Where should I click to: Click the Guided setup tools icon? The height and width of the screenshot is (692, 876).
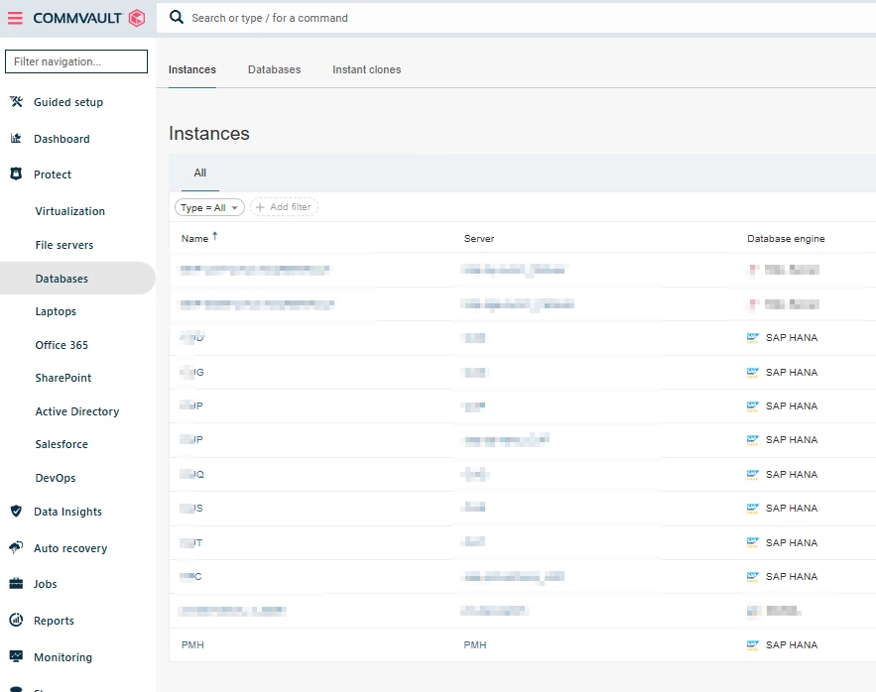[x=16, y=102]
